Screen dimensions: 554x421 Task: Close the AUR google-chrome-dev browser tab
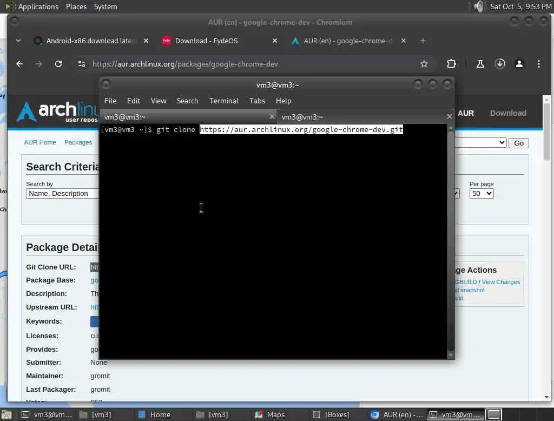click(404, 41)
